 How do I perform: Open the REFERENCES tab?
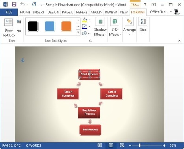tap(82, 12)
